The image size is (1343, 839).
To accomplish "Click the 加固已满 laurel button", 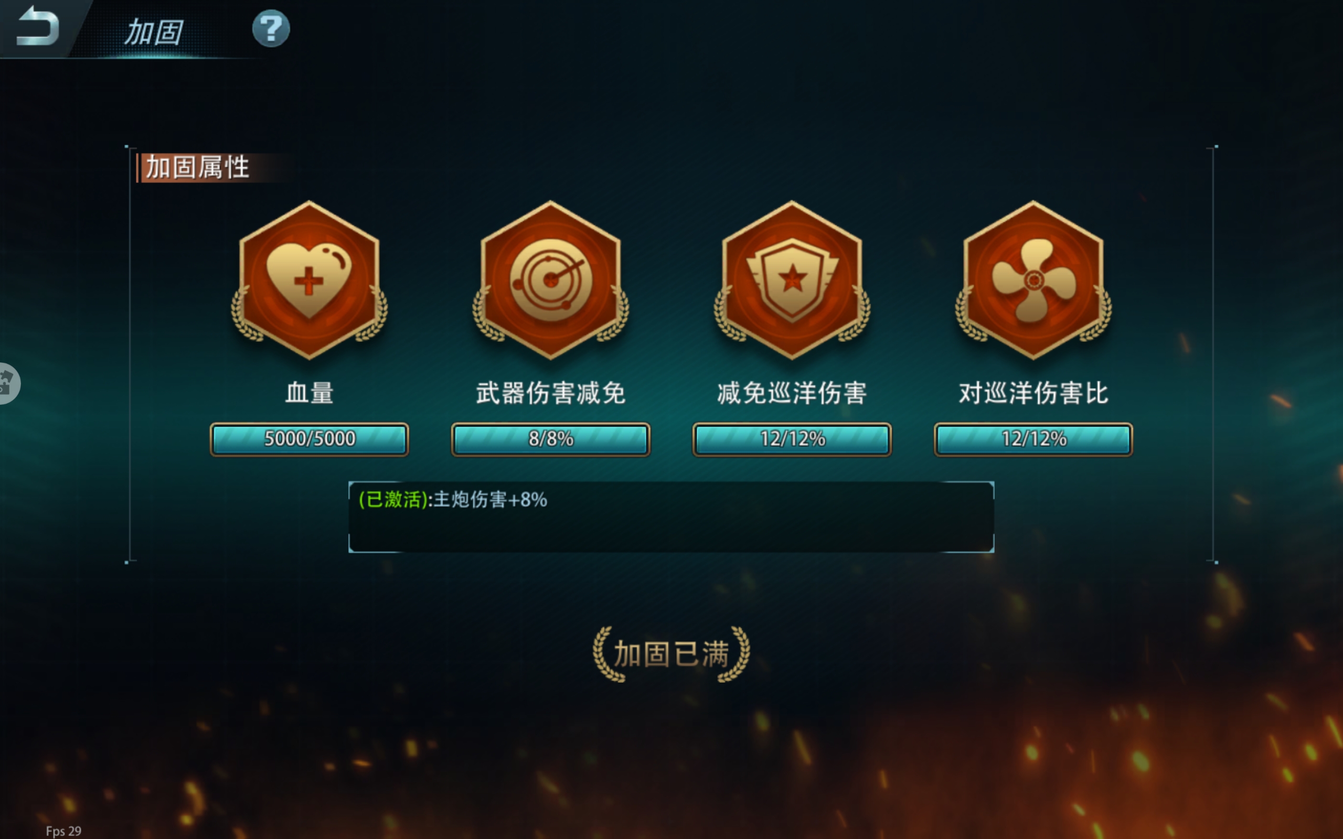I will [x=671, y=654].
